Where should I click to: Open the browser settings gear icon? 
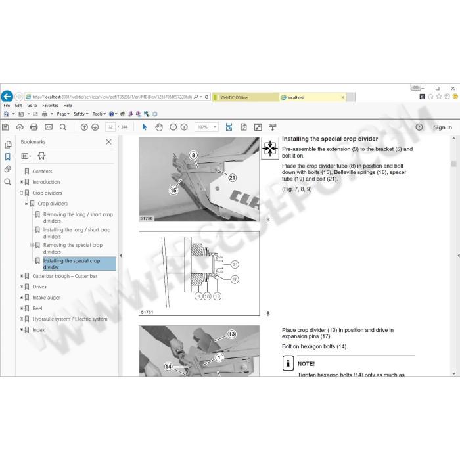point(447,97)
